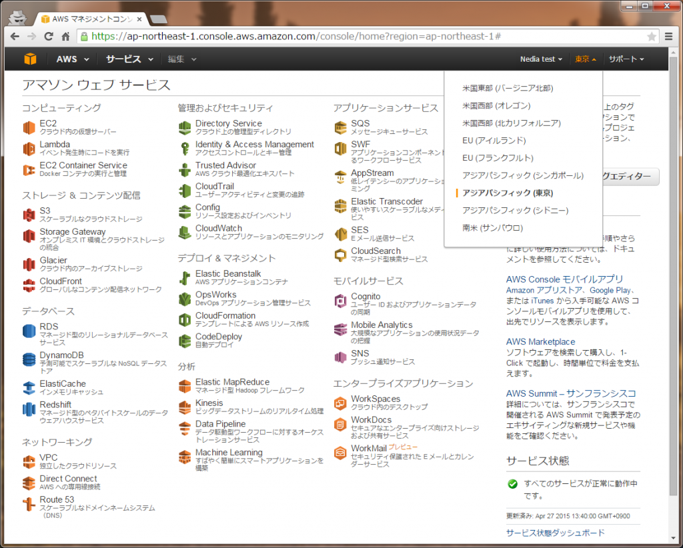Click the Route 53 icon
Viewport: 683px width, 548px height.
point(29,504)
